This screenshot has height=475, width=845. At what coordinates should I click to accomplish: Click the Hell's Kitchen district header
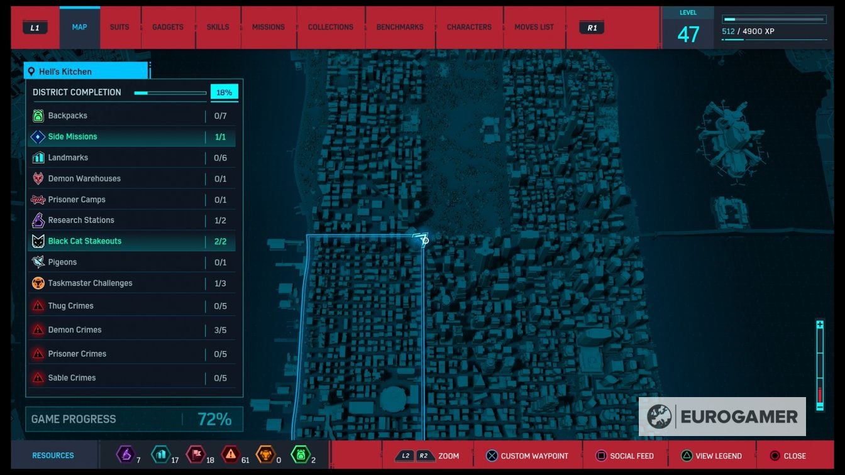(x=86, y=72)
